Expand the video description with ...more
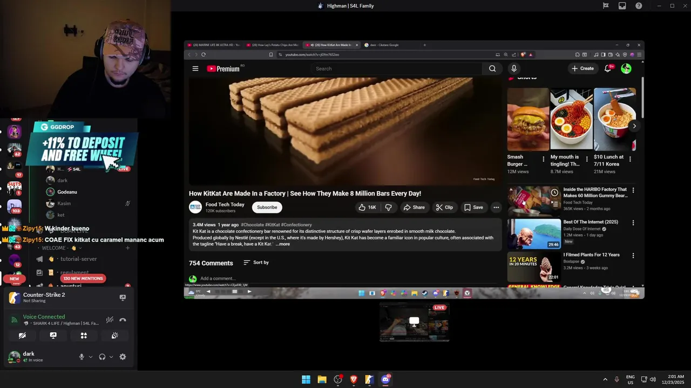The height and width of the screenshot is (388, 691). pos(283,244)
